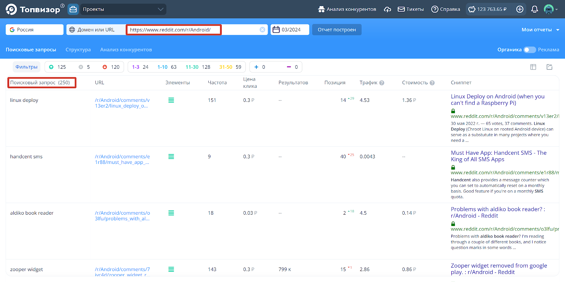Click the Фильтры button
Image resolution: width=565 pixels, height=282 pixels.
tap(26, 67)
